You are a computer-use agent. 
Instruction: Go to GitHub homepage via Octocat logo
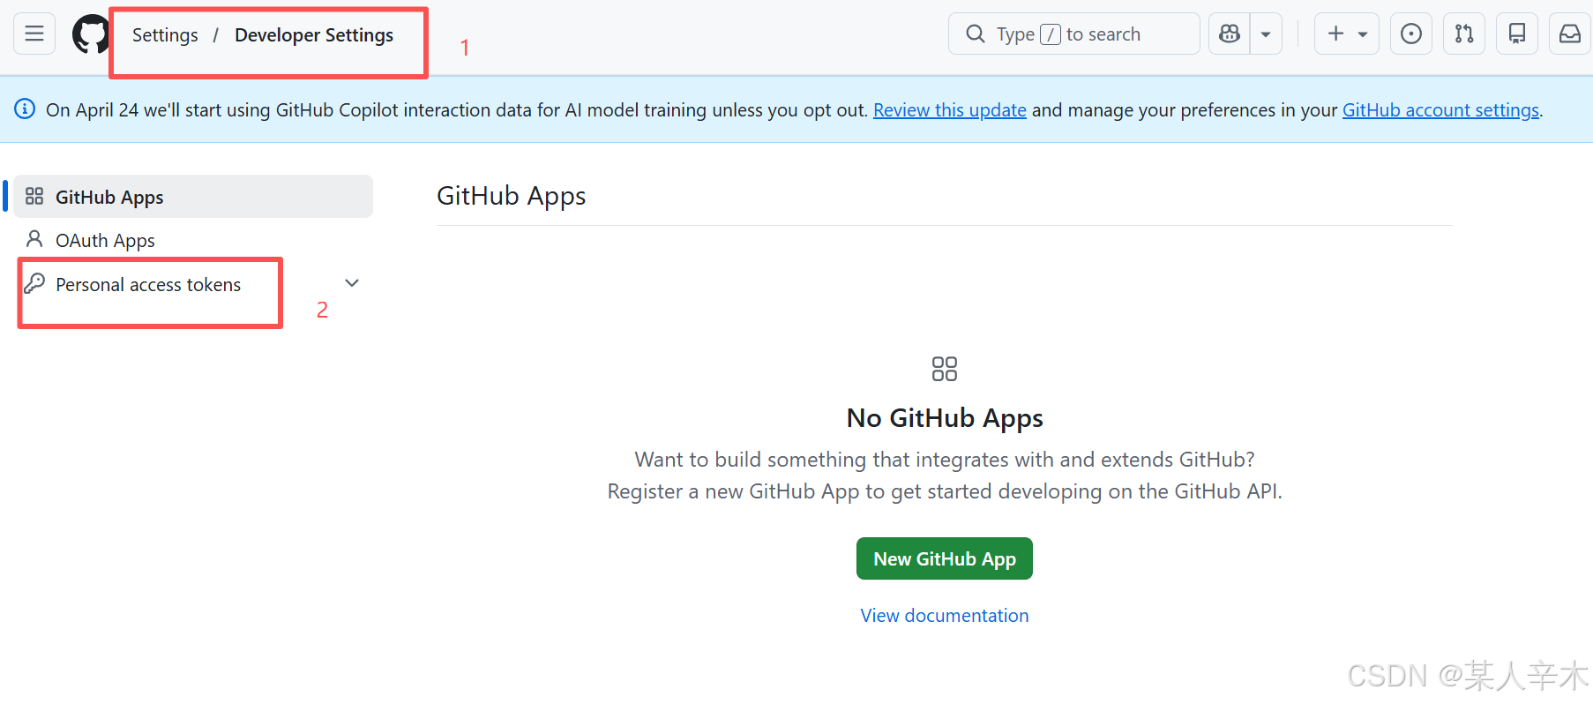click(90, 34)
